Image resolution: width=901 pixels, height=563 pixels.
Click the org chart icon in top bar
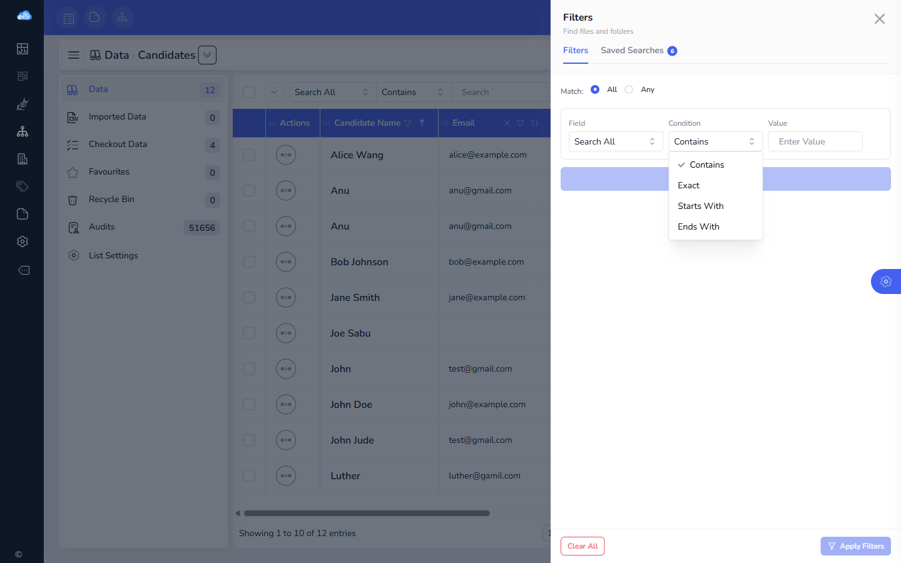(x=122, y=18)
